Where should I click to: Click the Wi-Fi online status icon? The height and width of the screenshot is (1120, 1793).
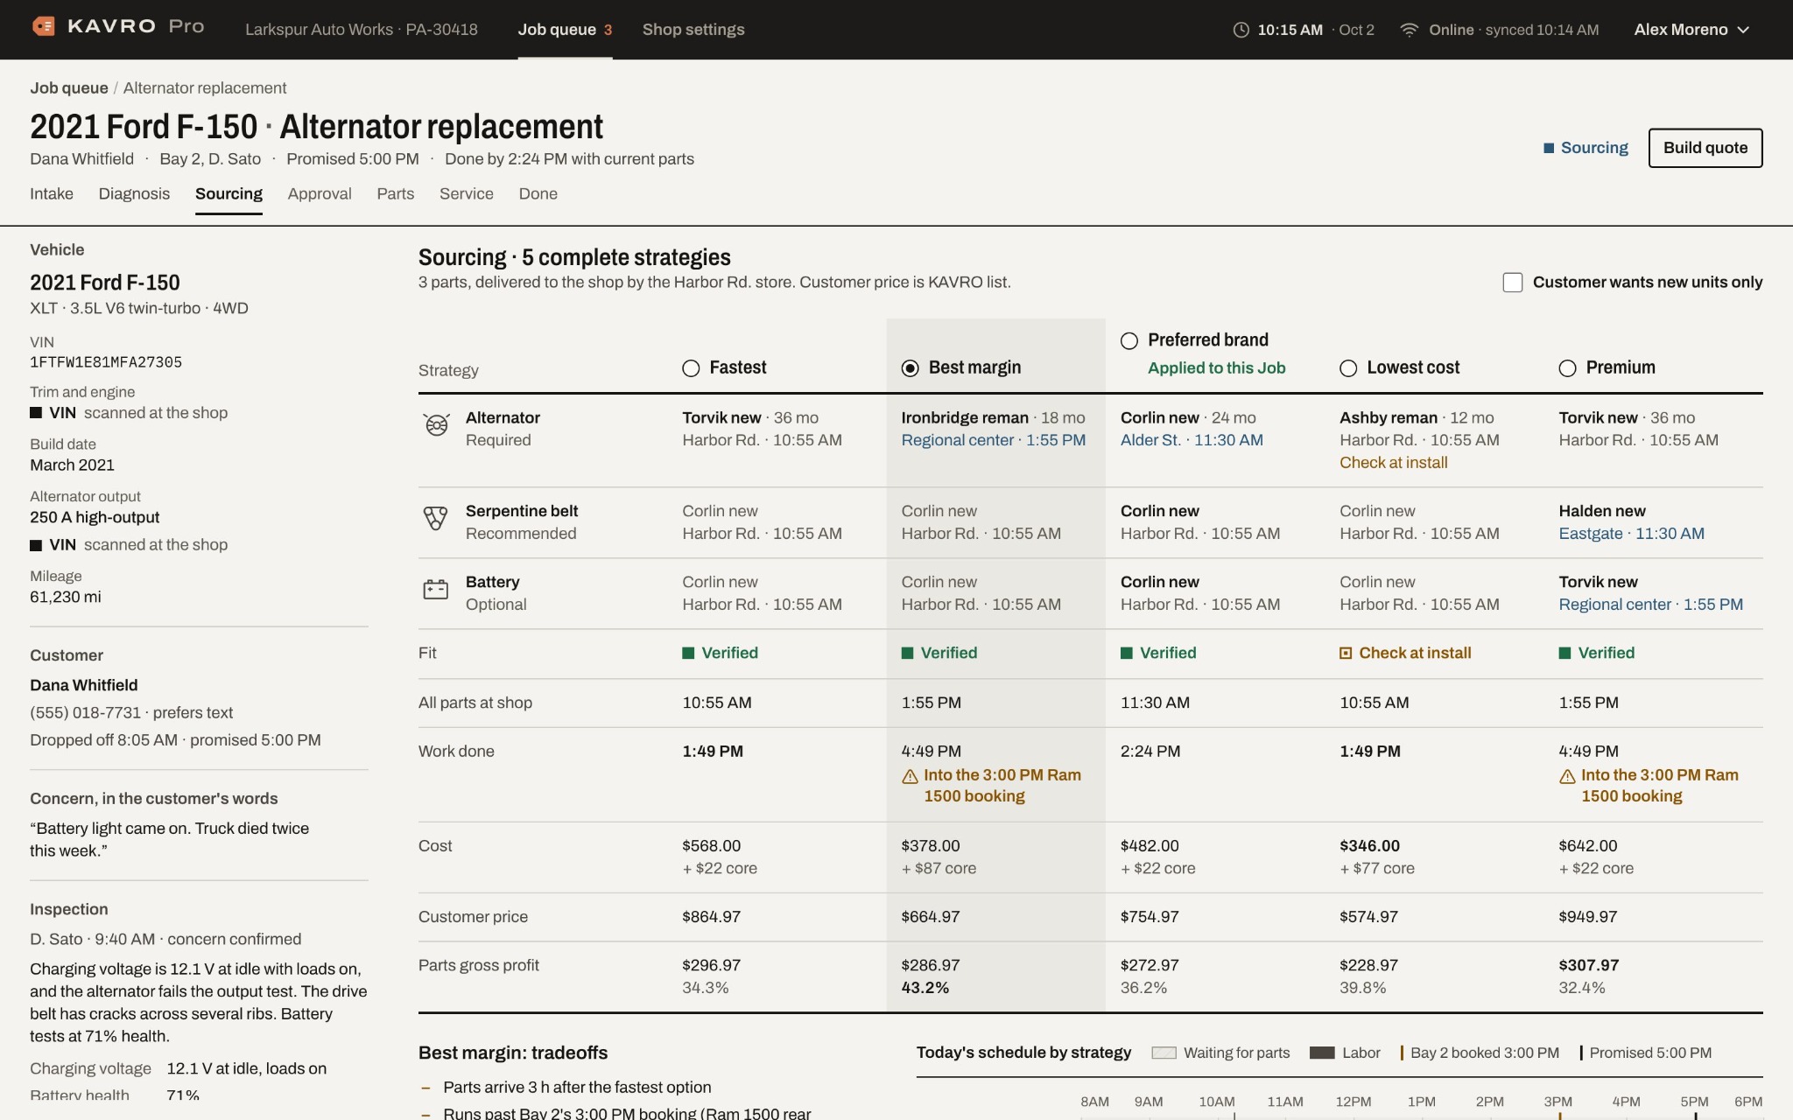(x=1409, y=30)
